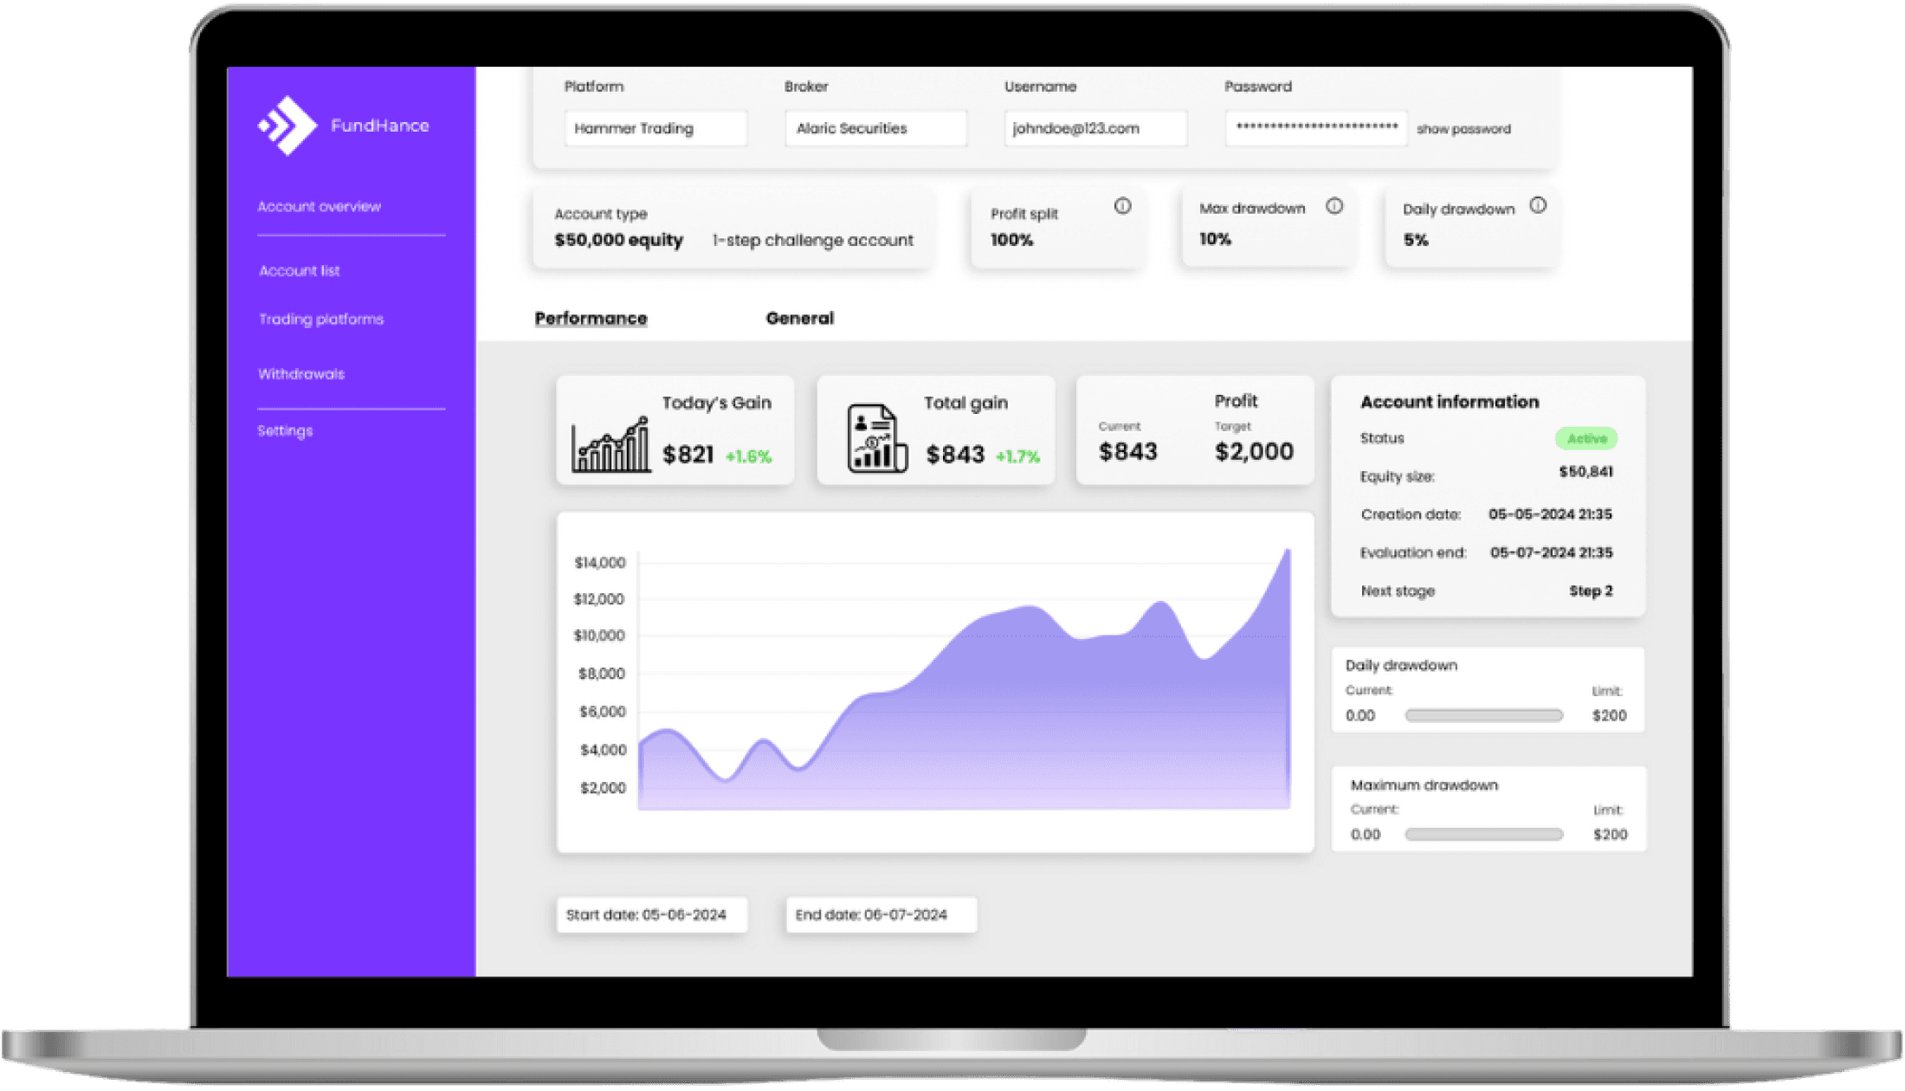Click the Daily drawdown progress bar
This screenshot has width=1905, height=1091.
pos(1484,716)
